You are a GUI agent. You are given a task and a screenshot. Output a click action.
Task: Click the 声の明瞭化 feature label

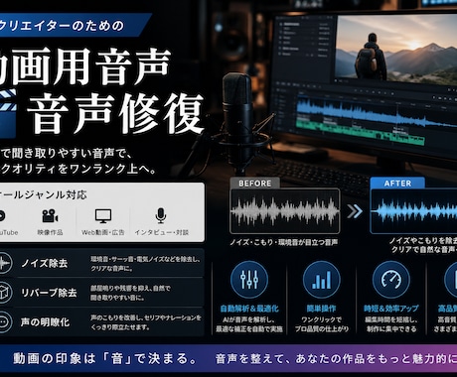pyautogui.click(x=45, y=322)
